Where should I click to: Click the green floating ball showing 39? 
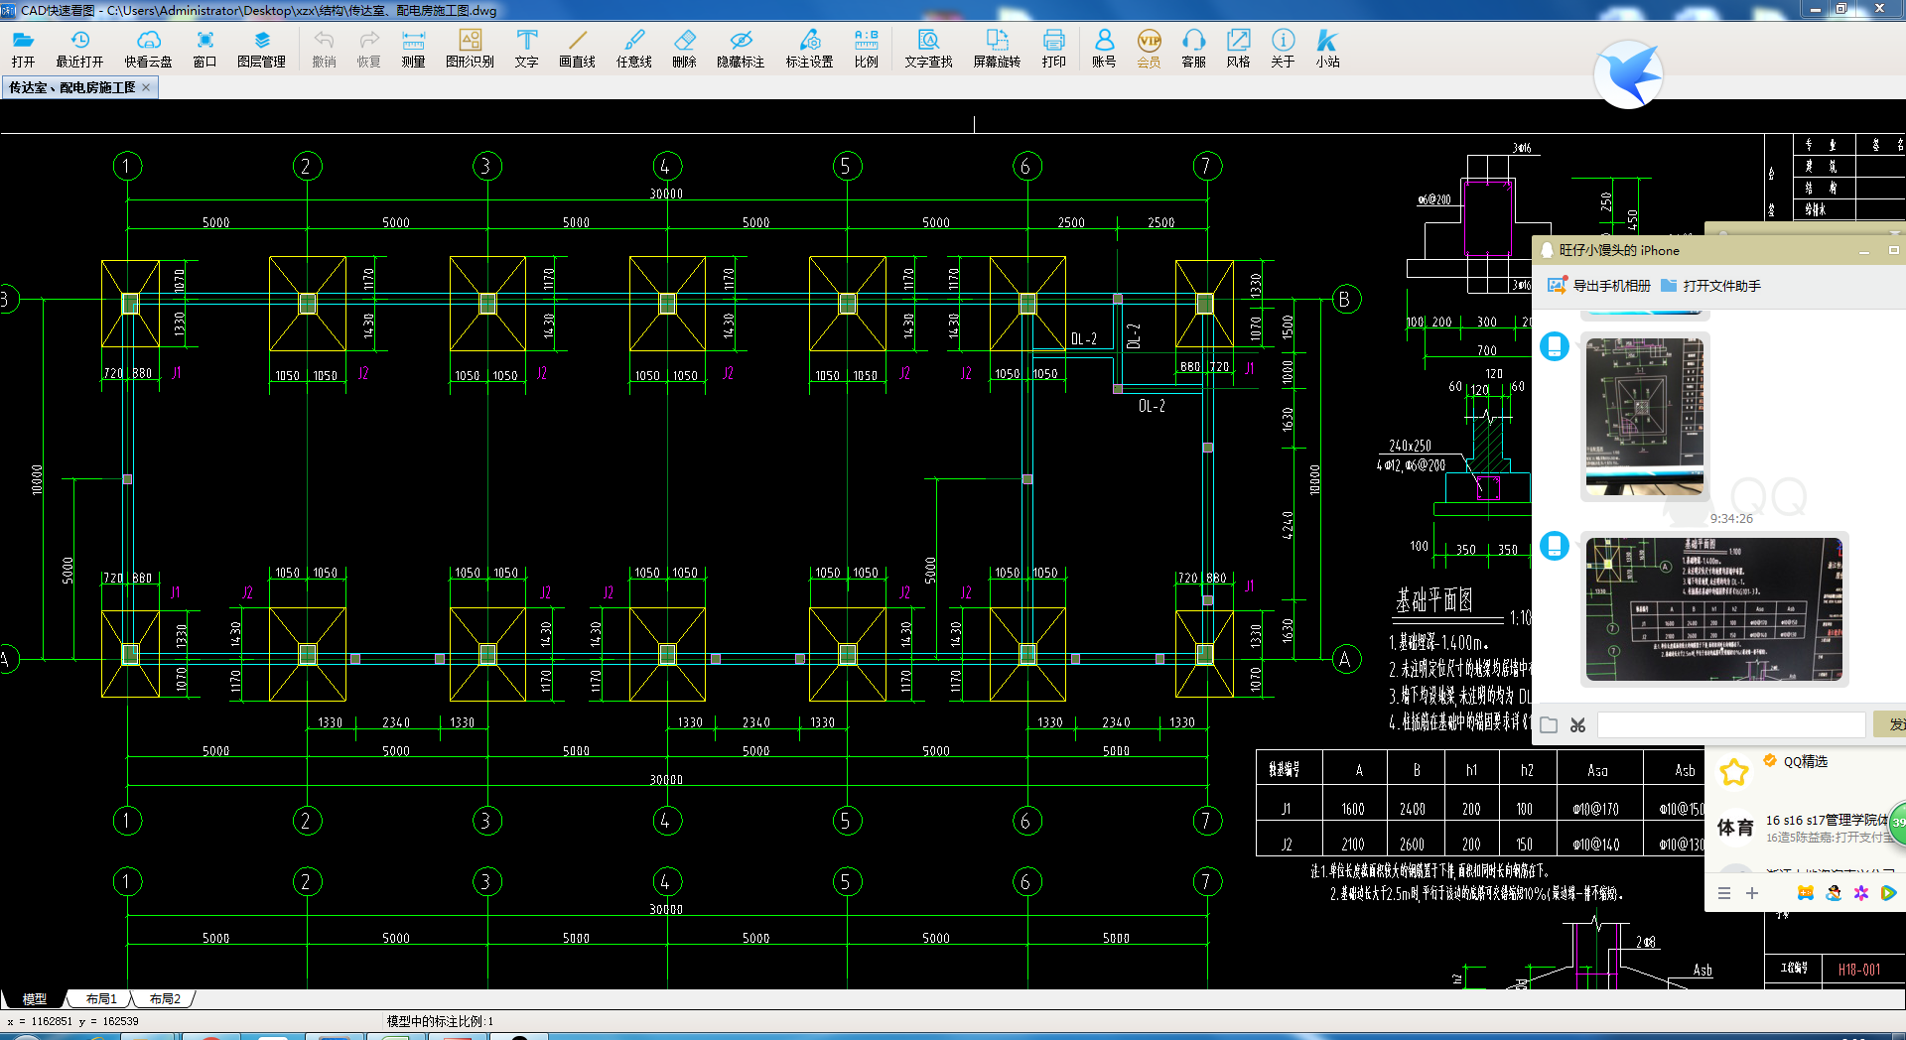click(1896, 823)
